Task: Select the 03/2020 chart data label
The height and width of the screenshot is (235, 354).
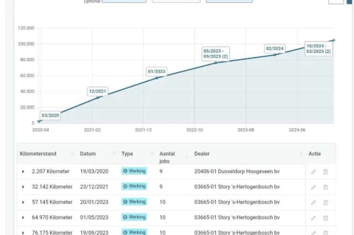Action: (x=50, y=115)
